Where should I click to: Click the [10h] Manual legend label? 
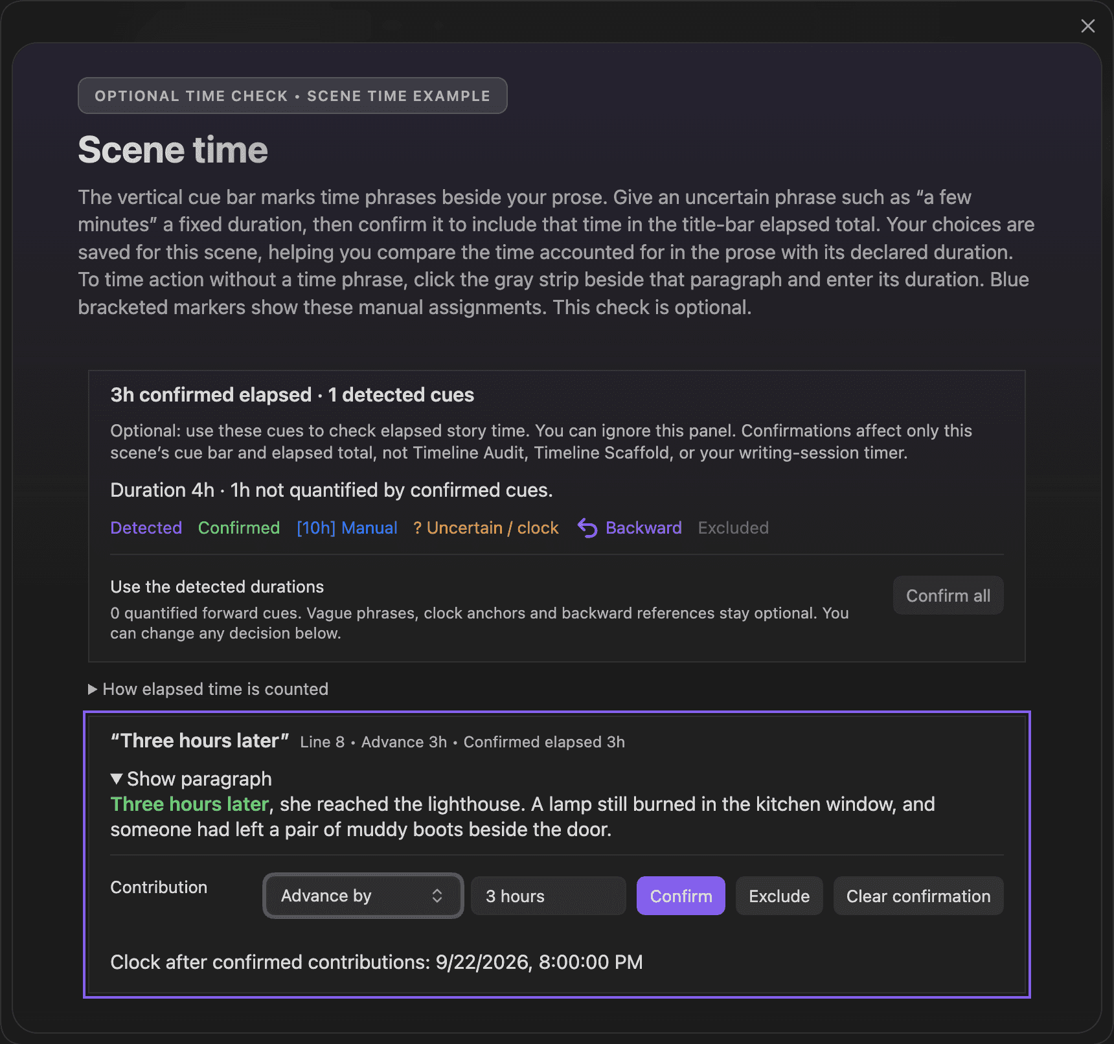click(347, 528)
